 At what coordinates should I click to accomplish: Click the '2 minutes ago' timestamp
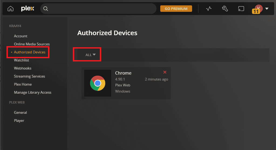point(156,79)
